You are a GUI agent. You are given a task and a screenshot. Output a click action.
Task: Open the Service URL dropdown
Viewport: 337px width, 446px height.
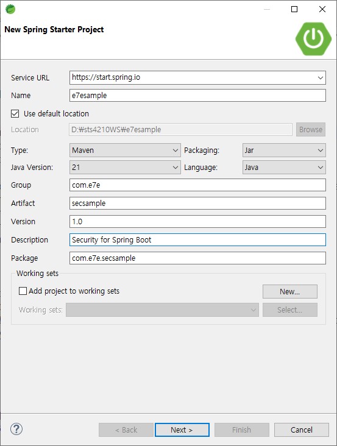click(x=320, y=77)
